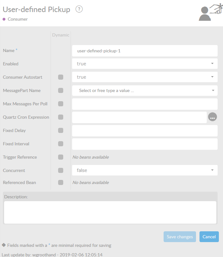
Task: Open the MessagePart Name combo box
Action: coord(145,90)
